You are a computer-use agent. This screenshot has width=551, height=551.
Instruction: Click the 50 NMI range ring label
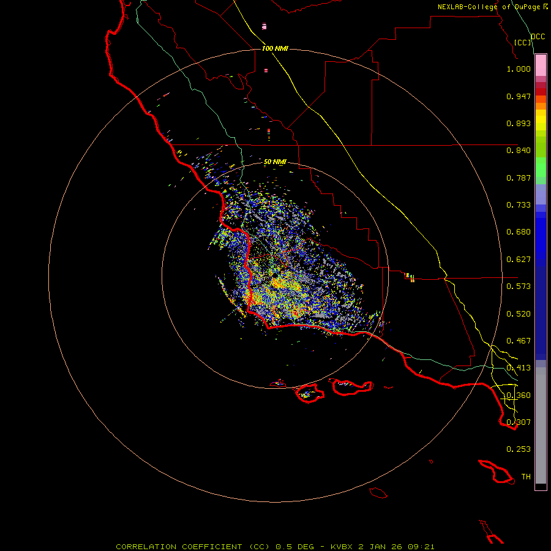click(275, 162)
